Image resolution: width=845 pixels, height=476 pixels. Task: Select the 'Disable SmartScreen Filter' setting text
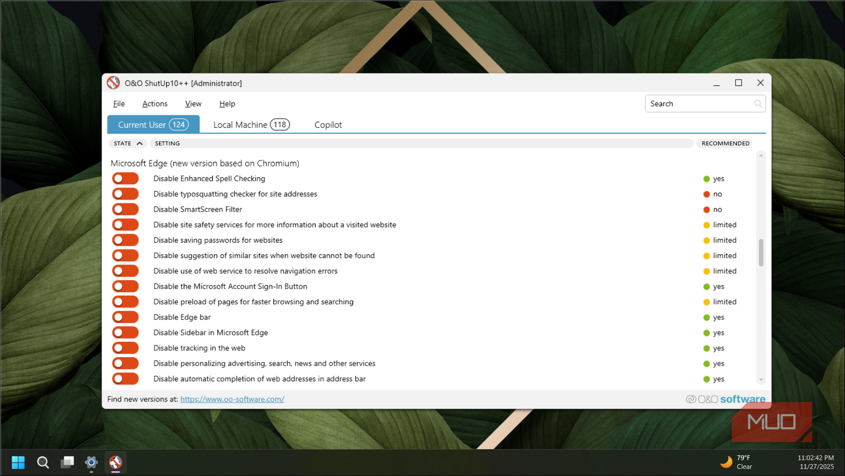pos(198,210)
